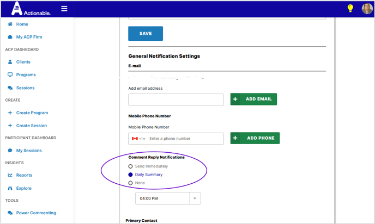The image size is (375, 224).
Task: Click the Clients person icon
Action: [x=10, y=62]
